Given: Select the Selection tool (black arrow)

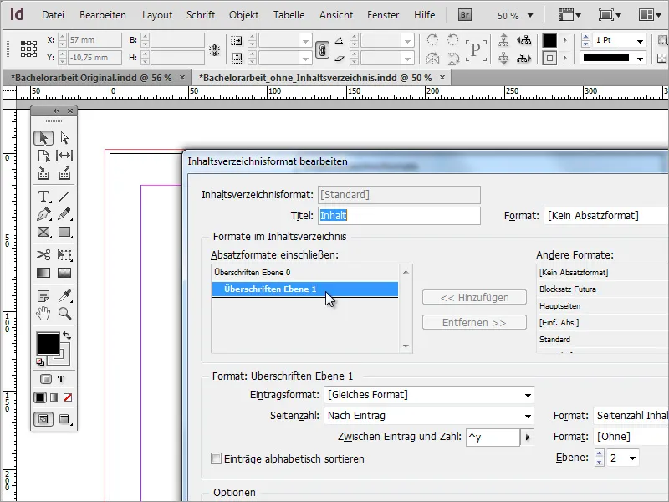Looking at the screenshot, I should click(43, 138).
